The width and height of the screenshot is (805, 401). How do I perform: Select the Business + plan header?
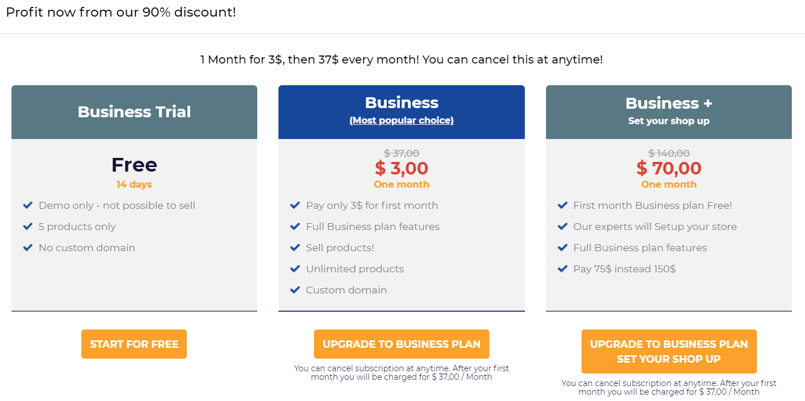click(669, 104)
